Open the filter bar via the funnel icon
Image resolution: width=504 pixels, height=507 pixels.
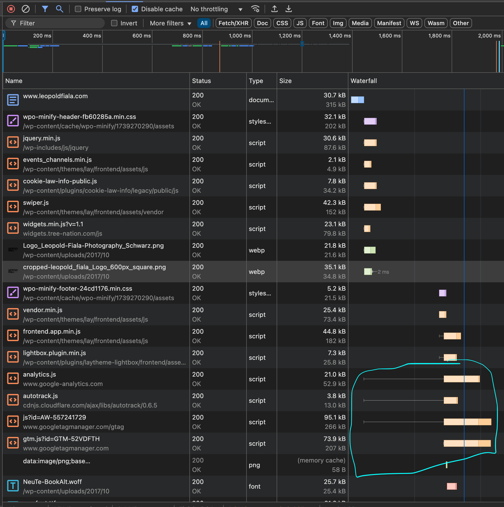(45, 9)
